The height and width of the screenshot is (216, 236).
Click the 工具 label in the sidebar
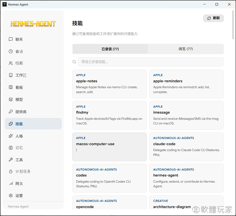pyautogui.click(x=19, y=160)
